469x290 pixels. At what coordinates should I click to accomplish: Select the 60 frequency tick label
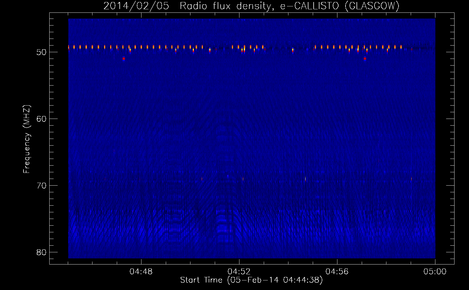click(41, 119)
